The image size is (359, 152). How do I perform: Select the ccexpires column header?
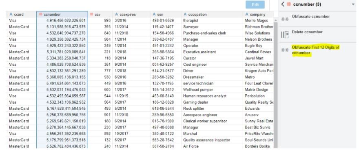[x=131, y=14]
